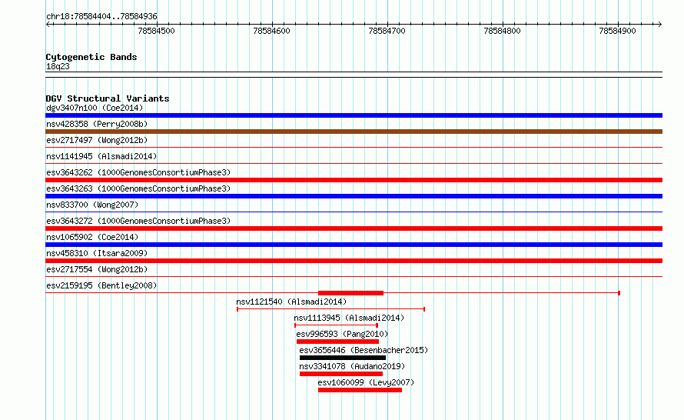Open esv3656446 (Besenbacher2015) variant label
This screenshot has width=684, height=420.
tap(364, 350)
